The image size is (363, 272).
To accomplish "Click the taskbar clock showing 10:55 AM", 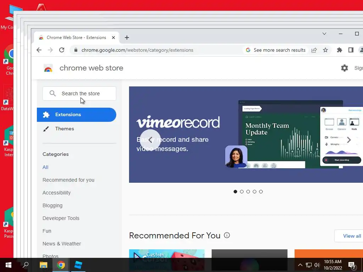I will 333,265.
